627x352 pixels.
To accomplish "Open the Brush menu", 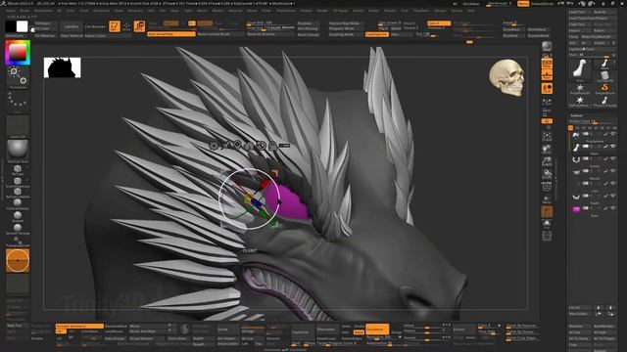I will (x=24, y=11).
